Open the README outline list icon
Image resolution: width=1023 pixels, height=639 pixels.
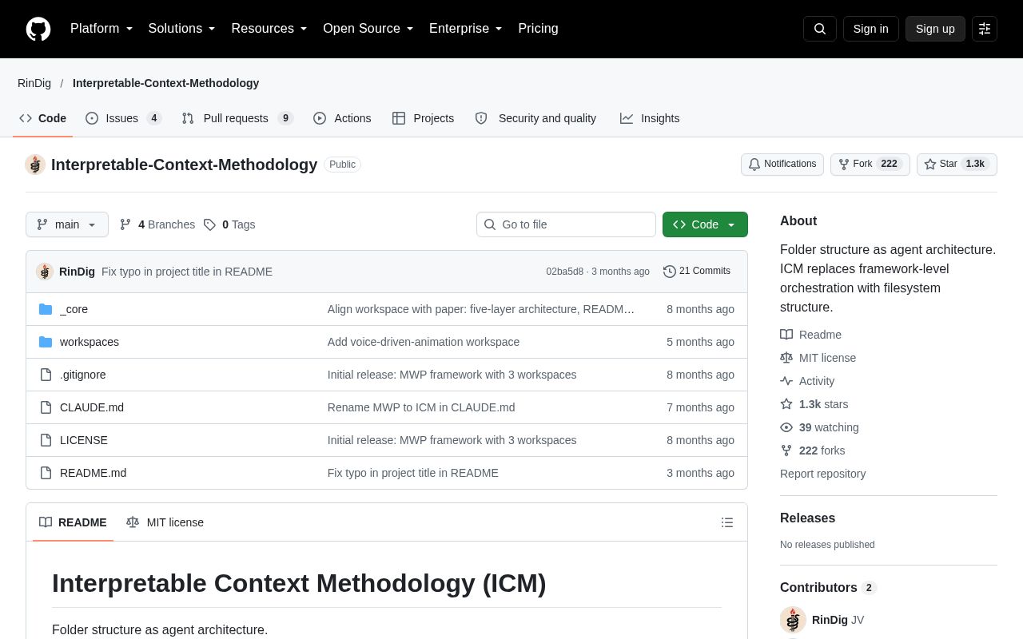(727, 522)
